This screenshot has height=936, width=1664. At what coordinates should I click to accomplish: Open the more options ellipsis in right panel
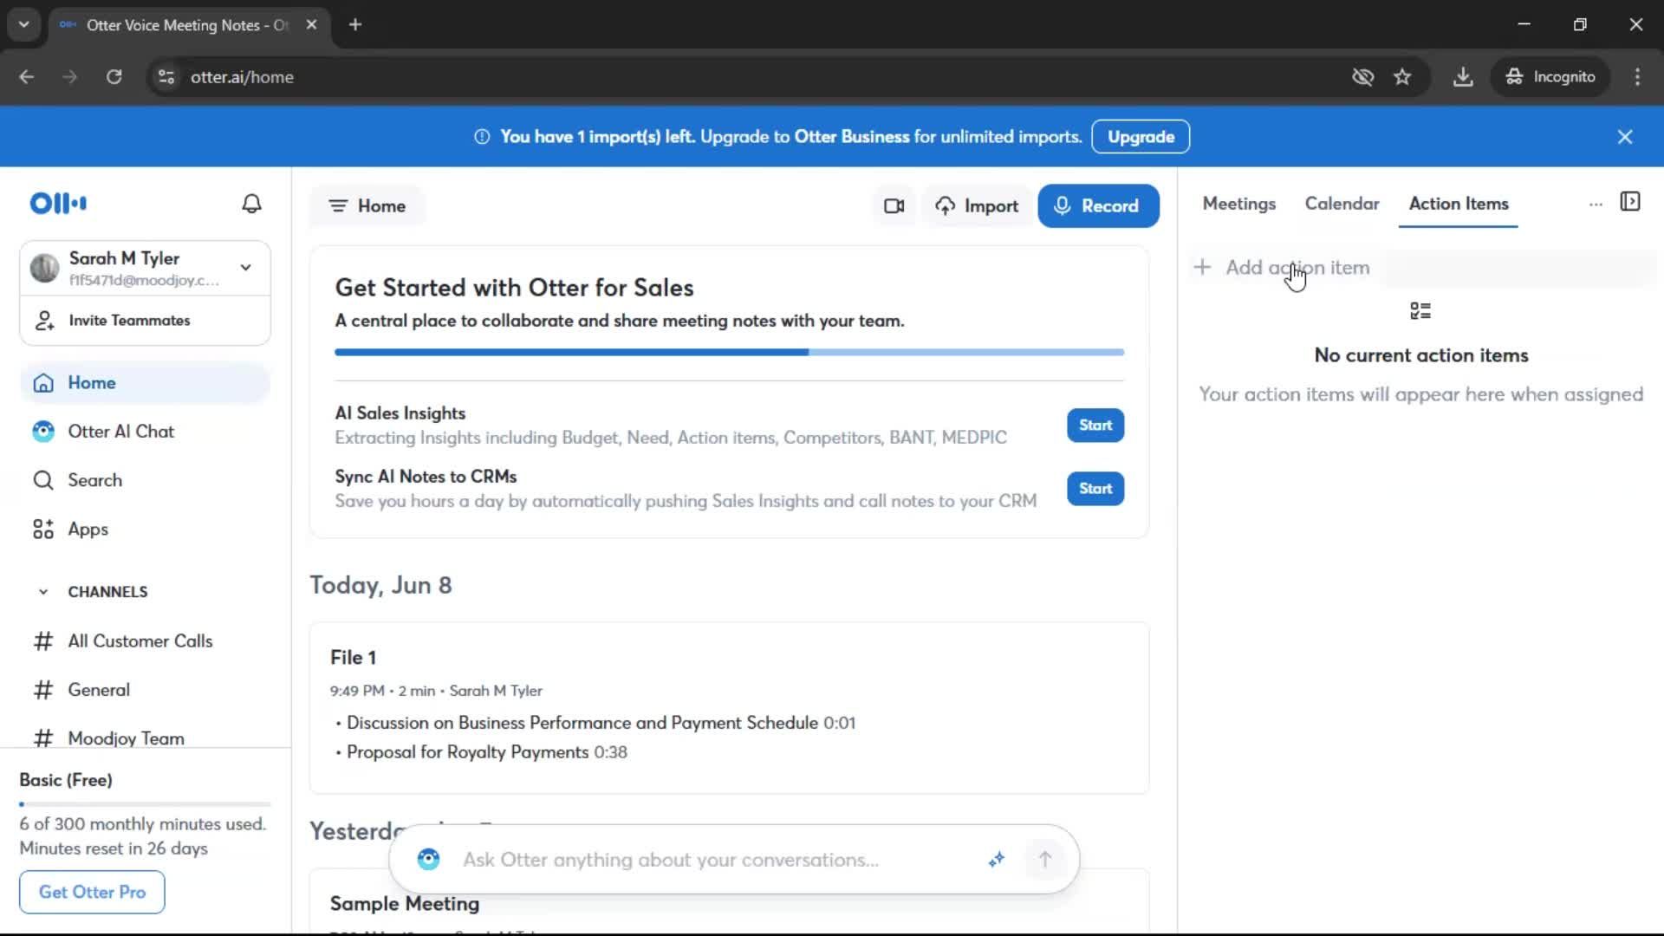(x=1596, y=205)
